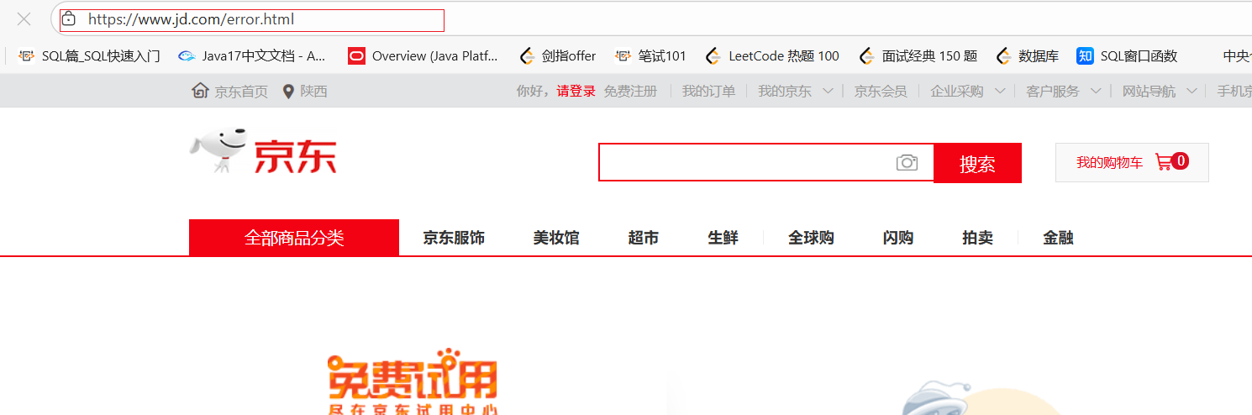Open the 数据库 bookmark
Screen dimensions: 1252x415
point(1027,56)
